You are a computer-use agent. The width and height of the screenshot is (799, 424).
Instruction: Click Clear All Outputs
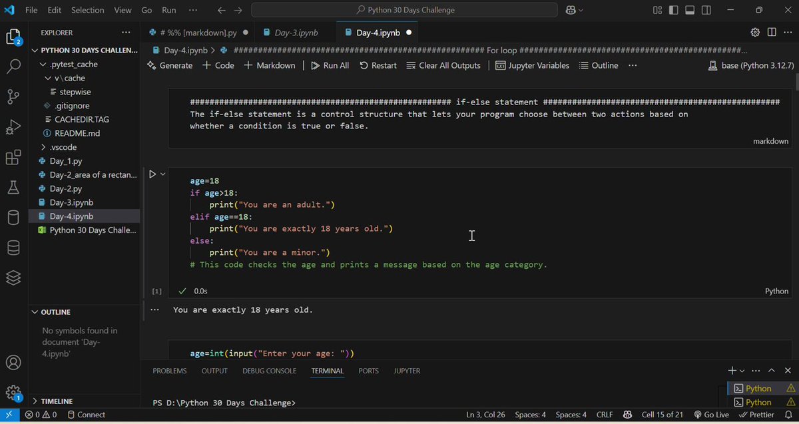point(443,65)
